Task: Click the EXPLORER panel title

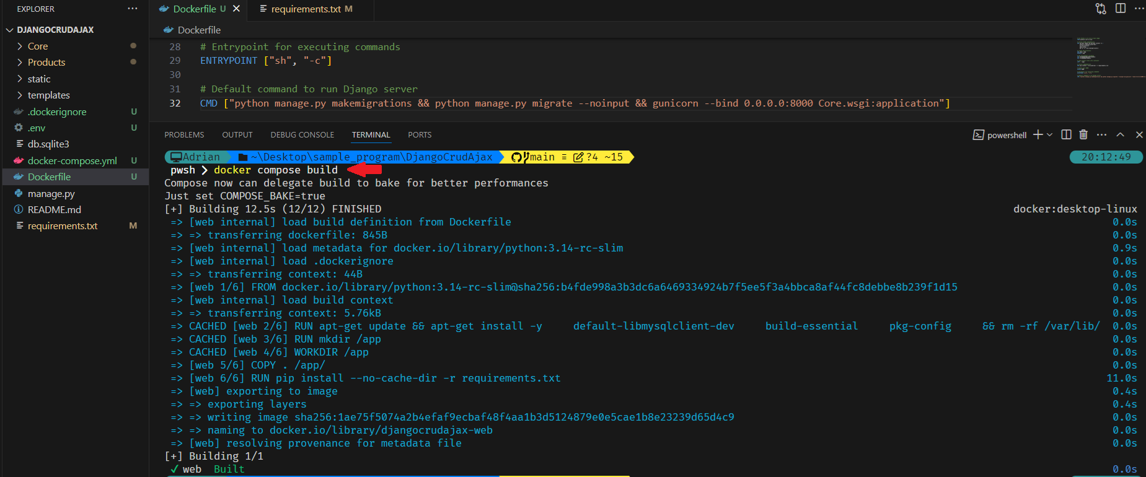Action: pos(35,9)
